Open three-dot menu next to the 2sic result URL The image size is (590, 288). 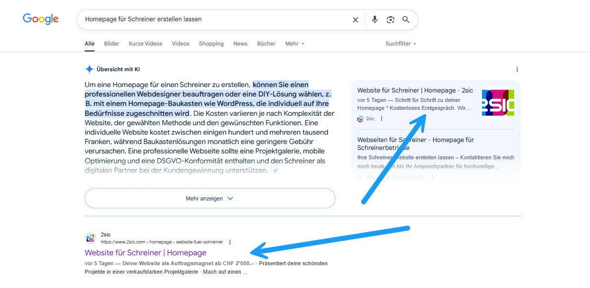pyautogui.click(x=230, y=242)
